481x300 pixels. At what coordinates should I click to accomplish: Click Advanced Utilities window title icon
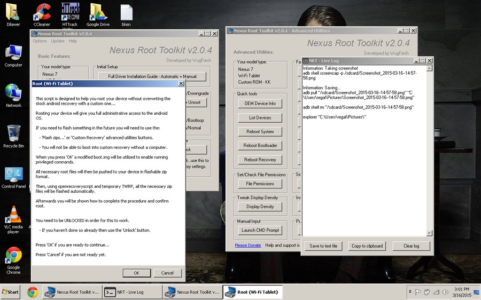(230, 30)
